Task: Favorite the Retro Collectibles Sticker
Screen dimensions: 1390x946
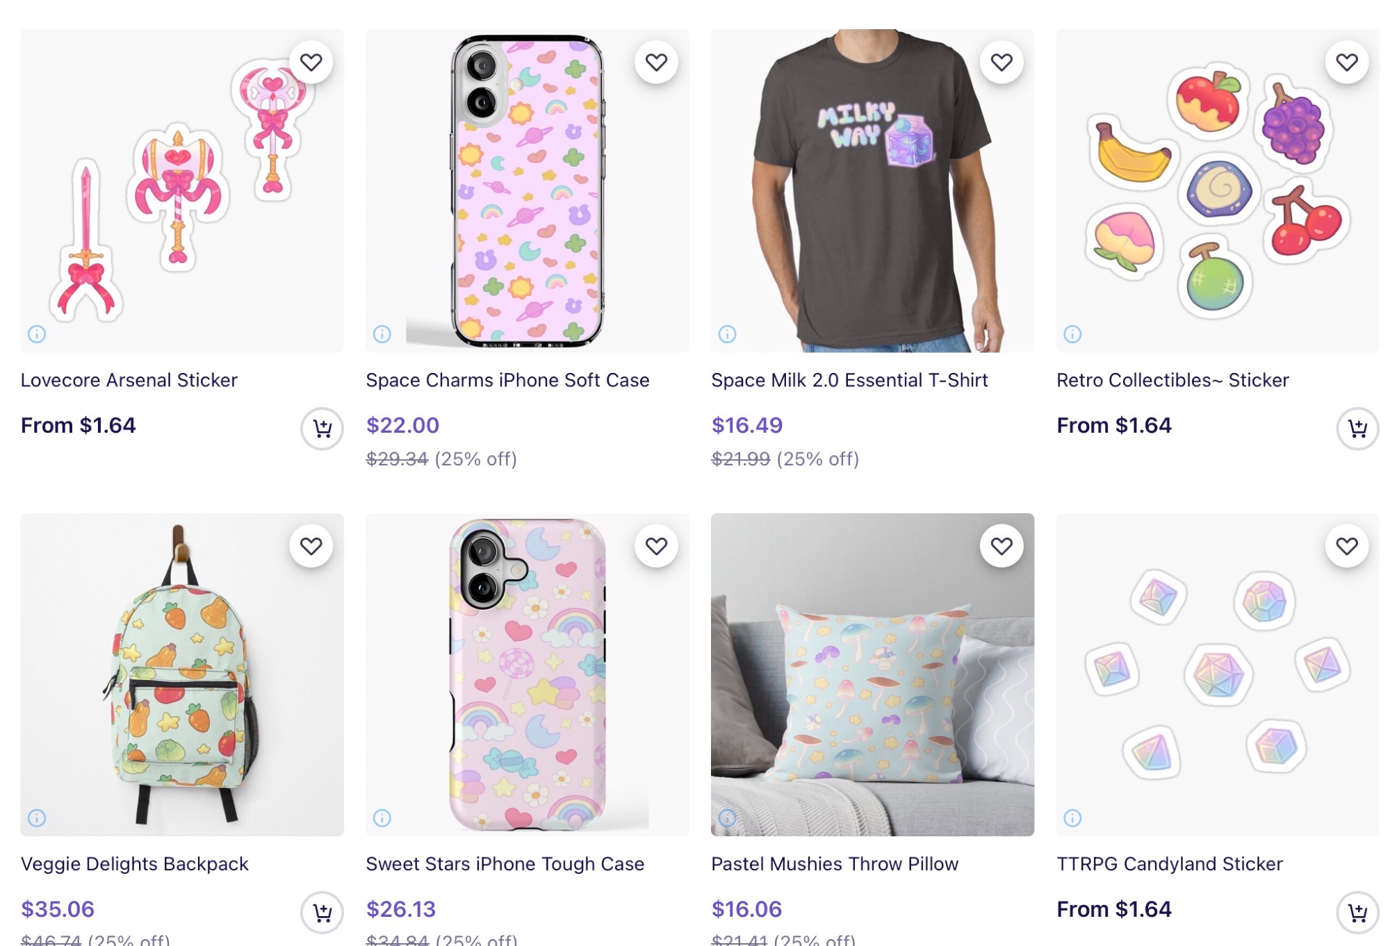Action: 1346,63
